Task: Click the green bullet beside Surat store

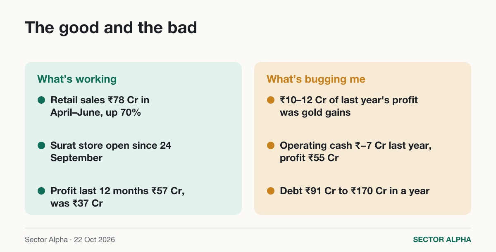Action: point(41,145)
